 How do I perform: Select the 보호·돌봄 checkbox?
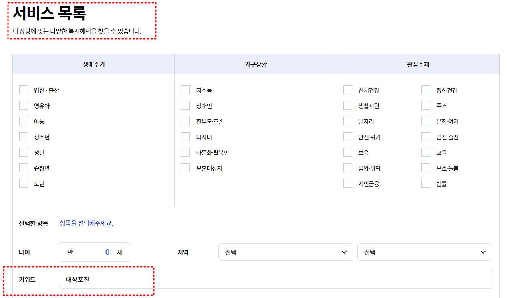click(426, 168)
